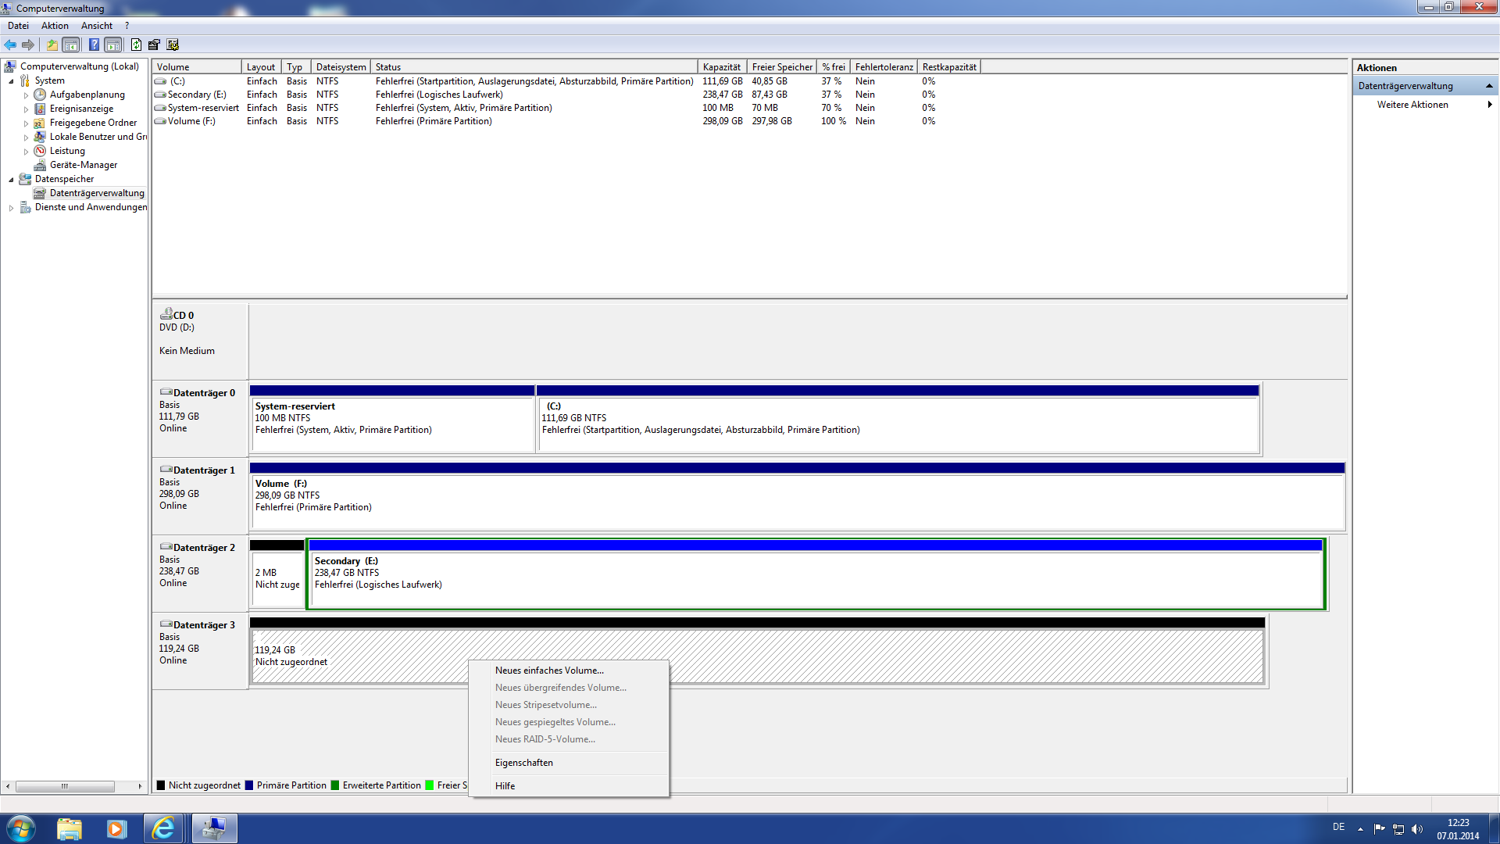Collapse the Datenspeicher tree node
The width and height of the screenshot is (1500, 844).
[11, 180]
